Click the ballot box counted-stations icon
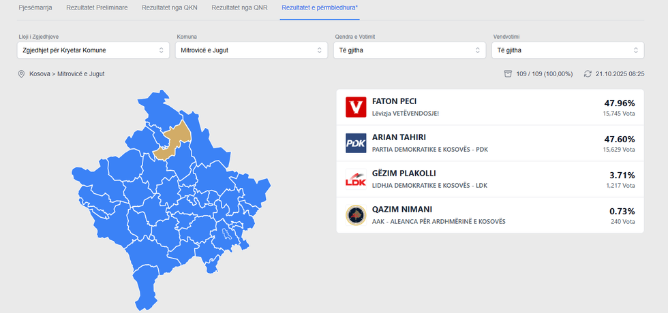This screenshot has width=668, height=313. pyautogui.click(x=508, y=73)
